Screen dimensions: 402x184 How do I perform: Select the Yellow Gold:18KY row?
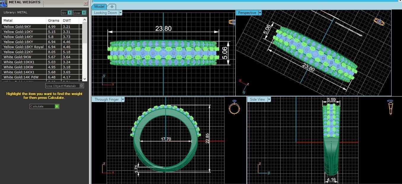pyautogui.click(x=42, y=42)
